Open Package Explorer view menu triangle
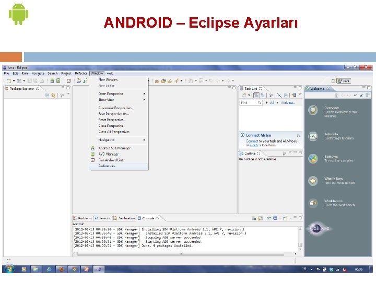 tap(68, 94)
